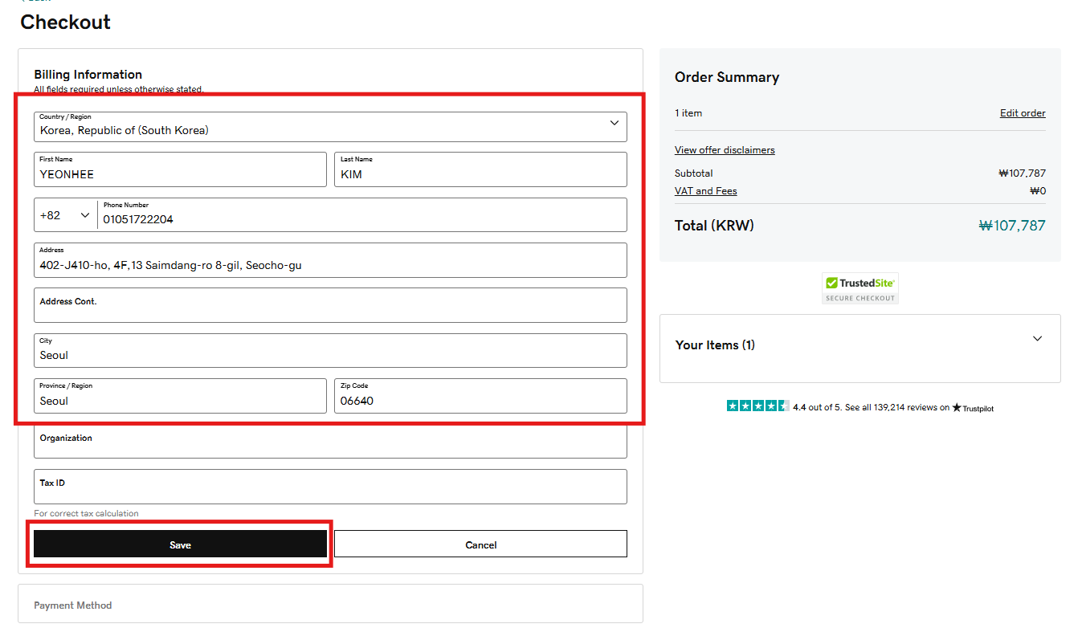Screen dimensions: 1082x632
Task: Click the Tax ID input field
Action: point(330,487)
